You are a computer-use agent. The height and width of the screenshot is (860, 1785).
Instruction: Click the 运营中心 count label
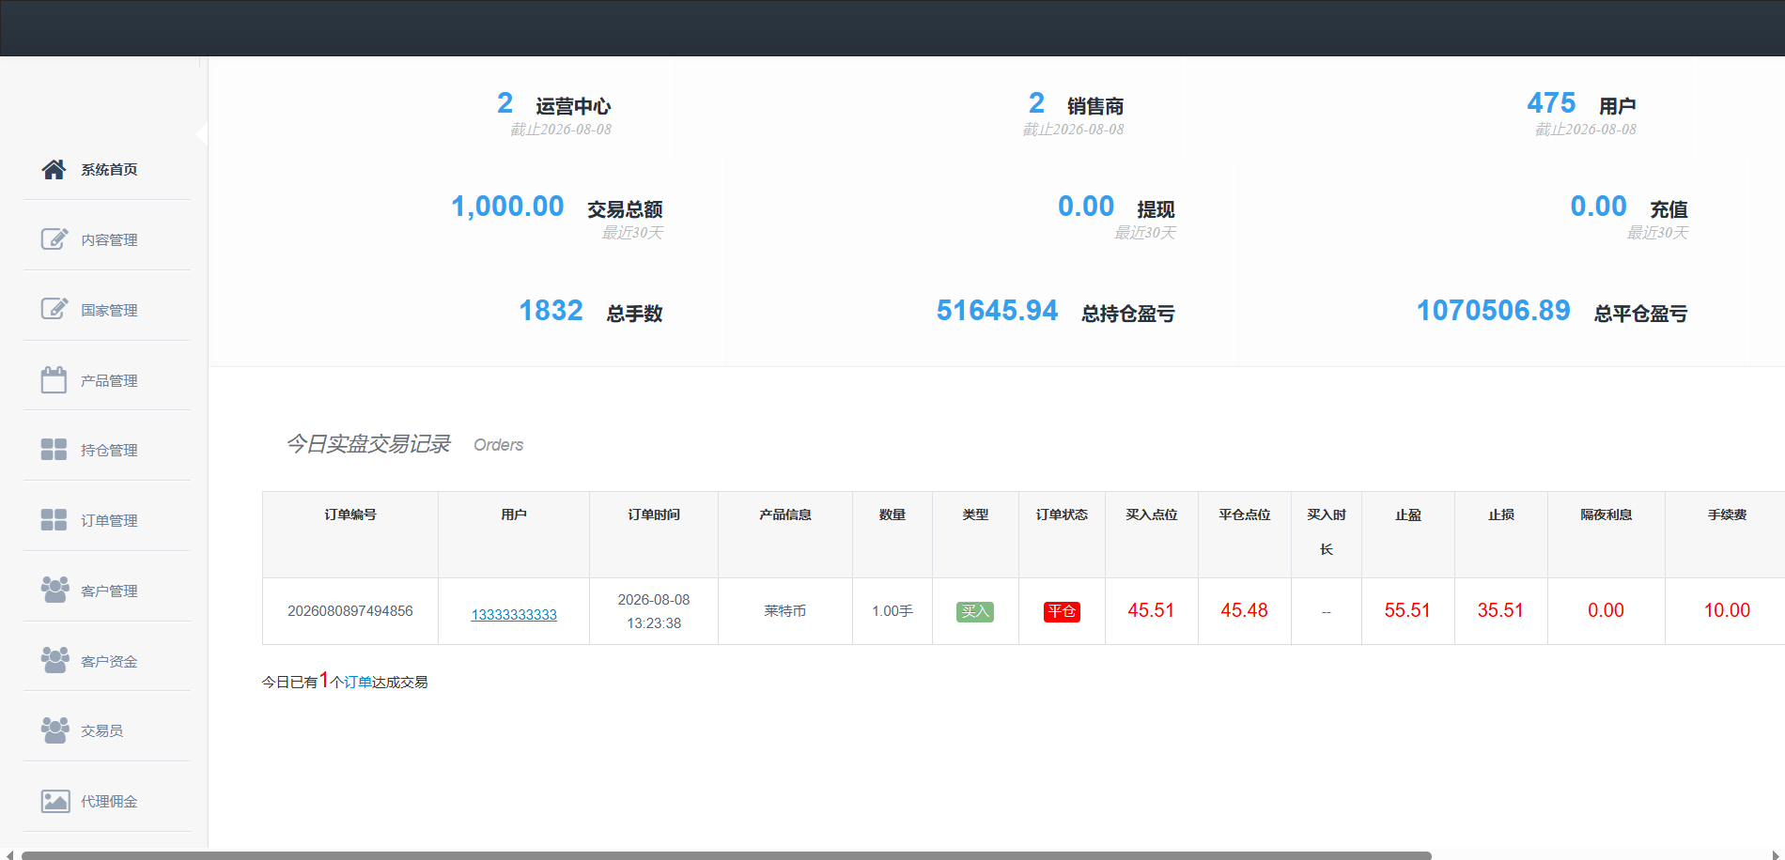[573, 106]
